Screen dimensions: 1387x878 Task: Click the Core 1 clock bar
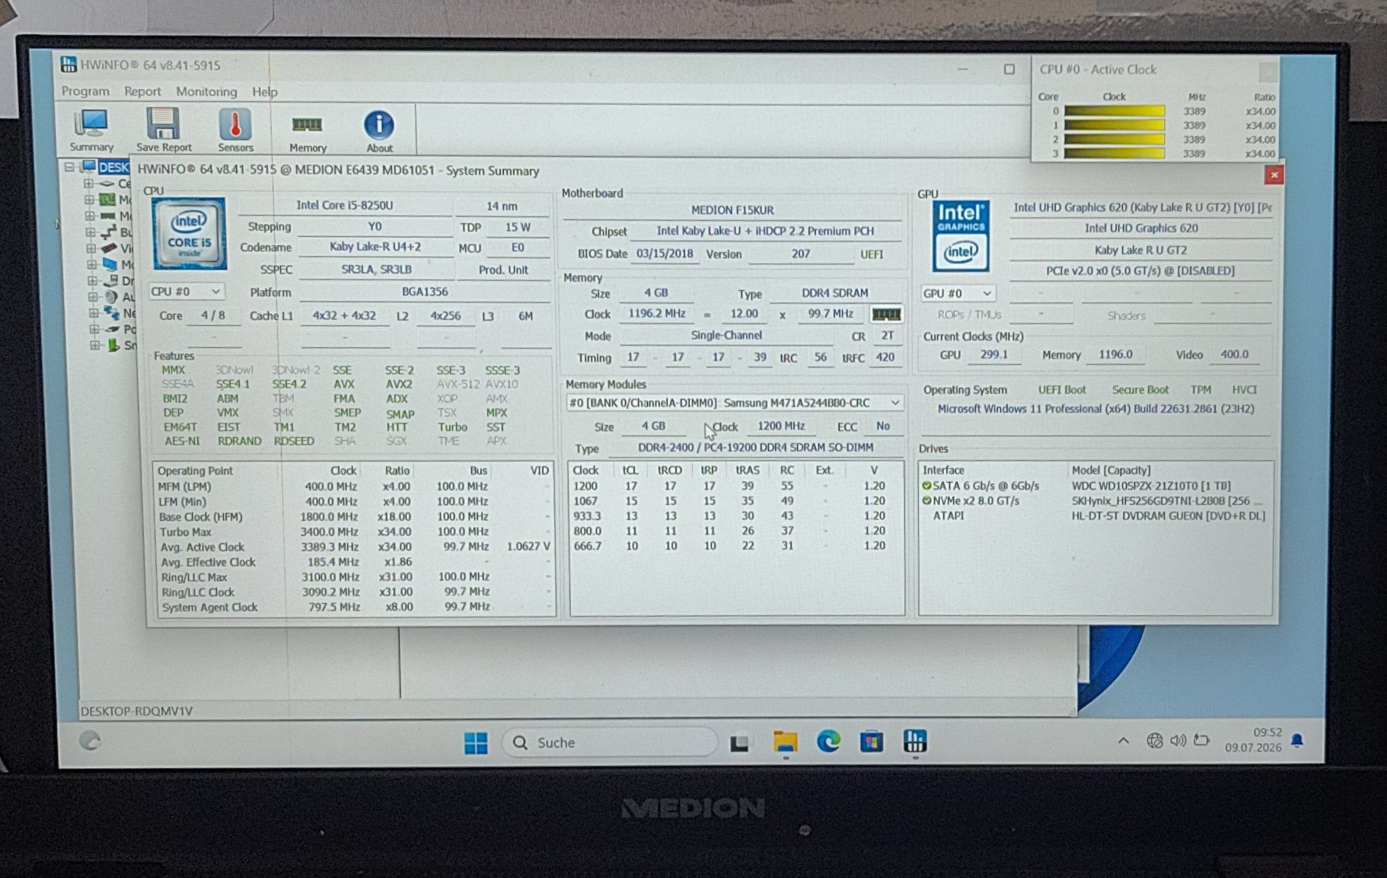point(1114,125)
